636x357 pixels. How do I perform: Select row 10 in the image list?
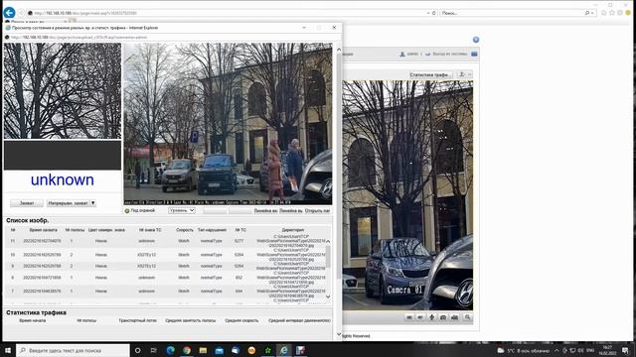pyautogui.click(x=167, y=255)
